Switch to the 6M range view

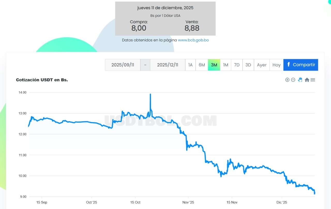pos(202,65)
